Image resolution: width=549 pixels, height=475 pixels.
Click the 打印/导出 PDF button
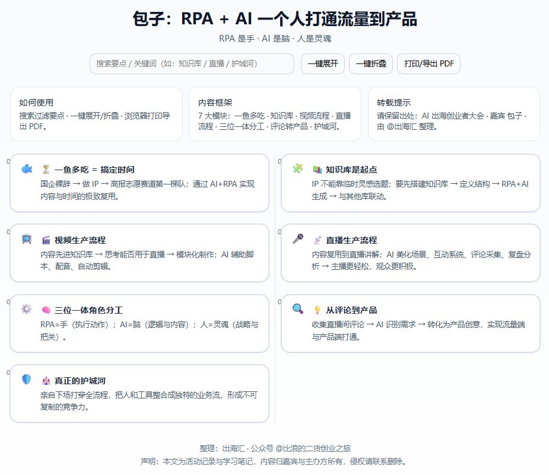pyautogui.click(x=429, y=63)
